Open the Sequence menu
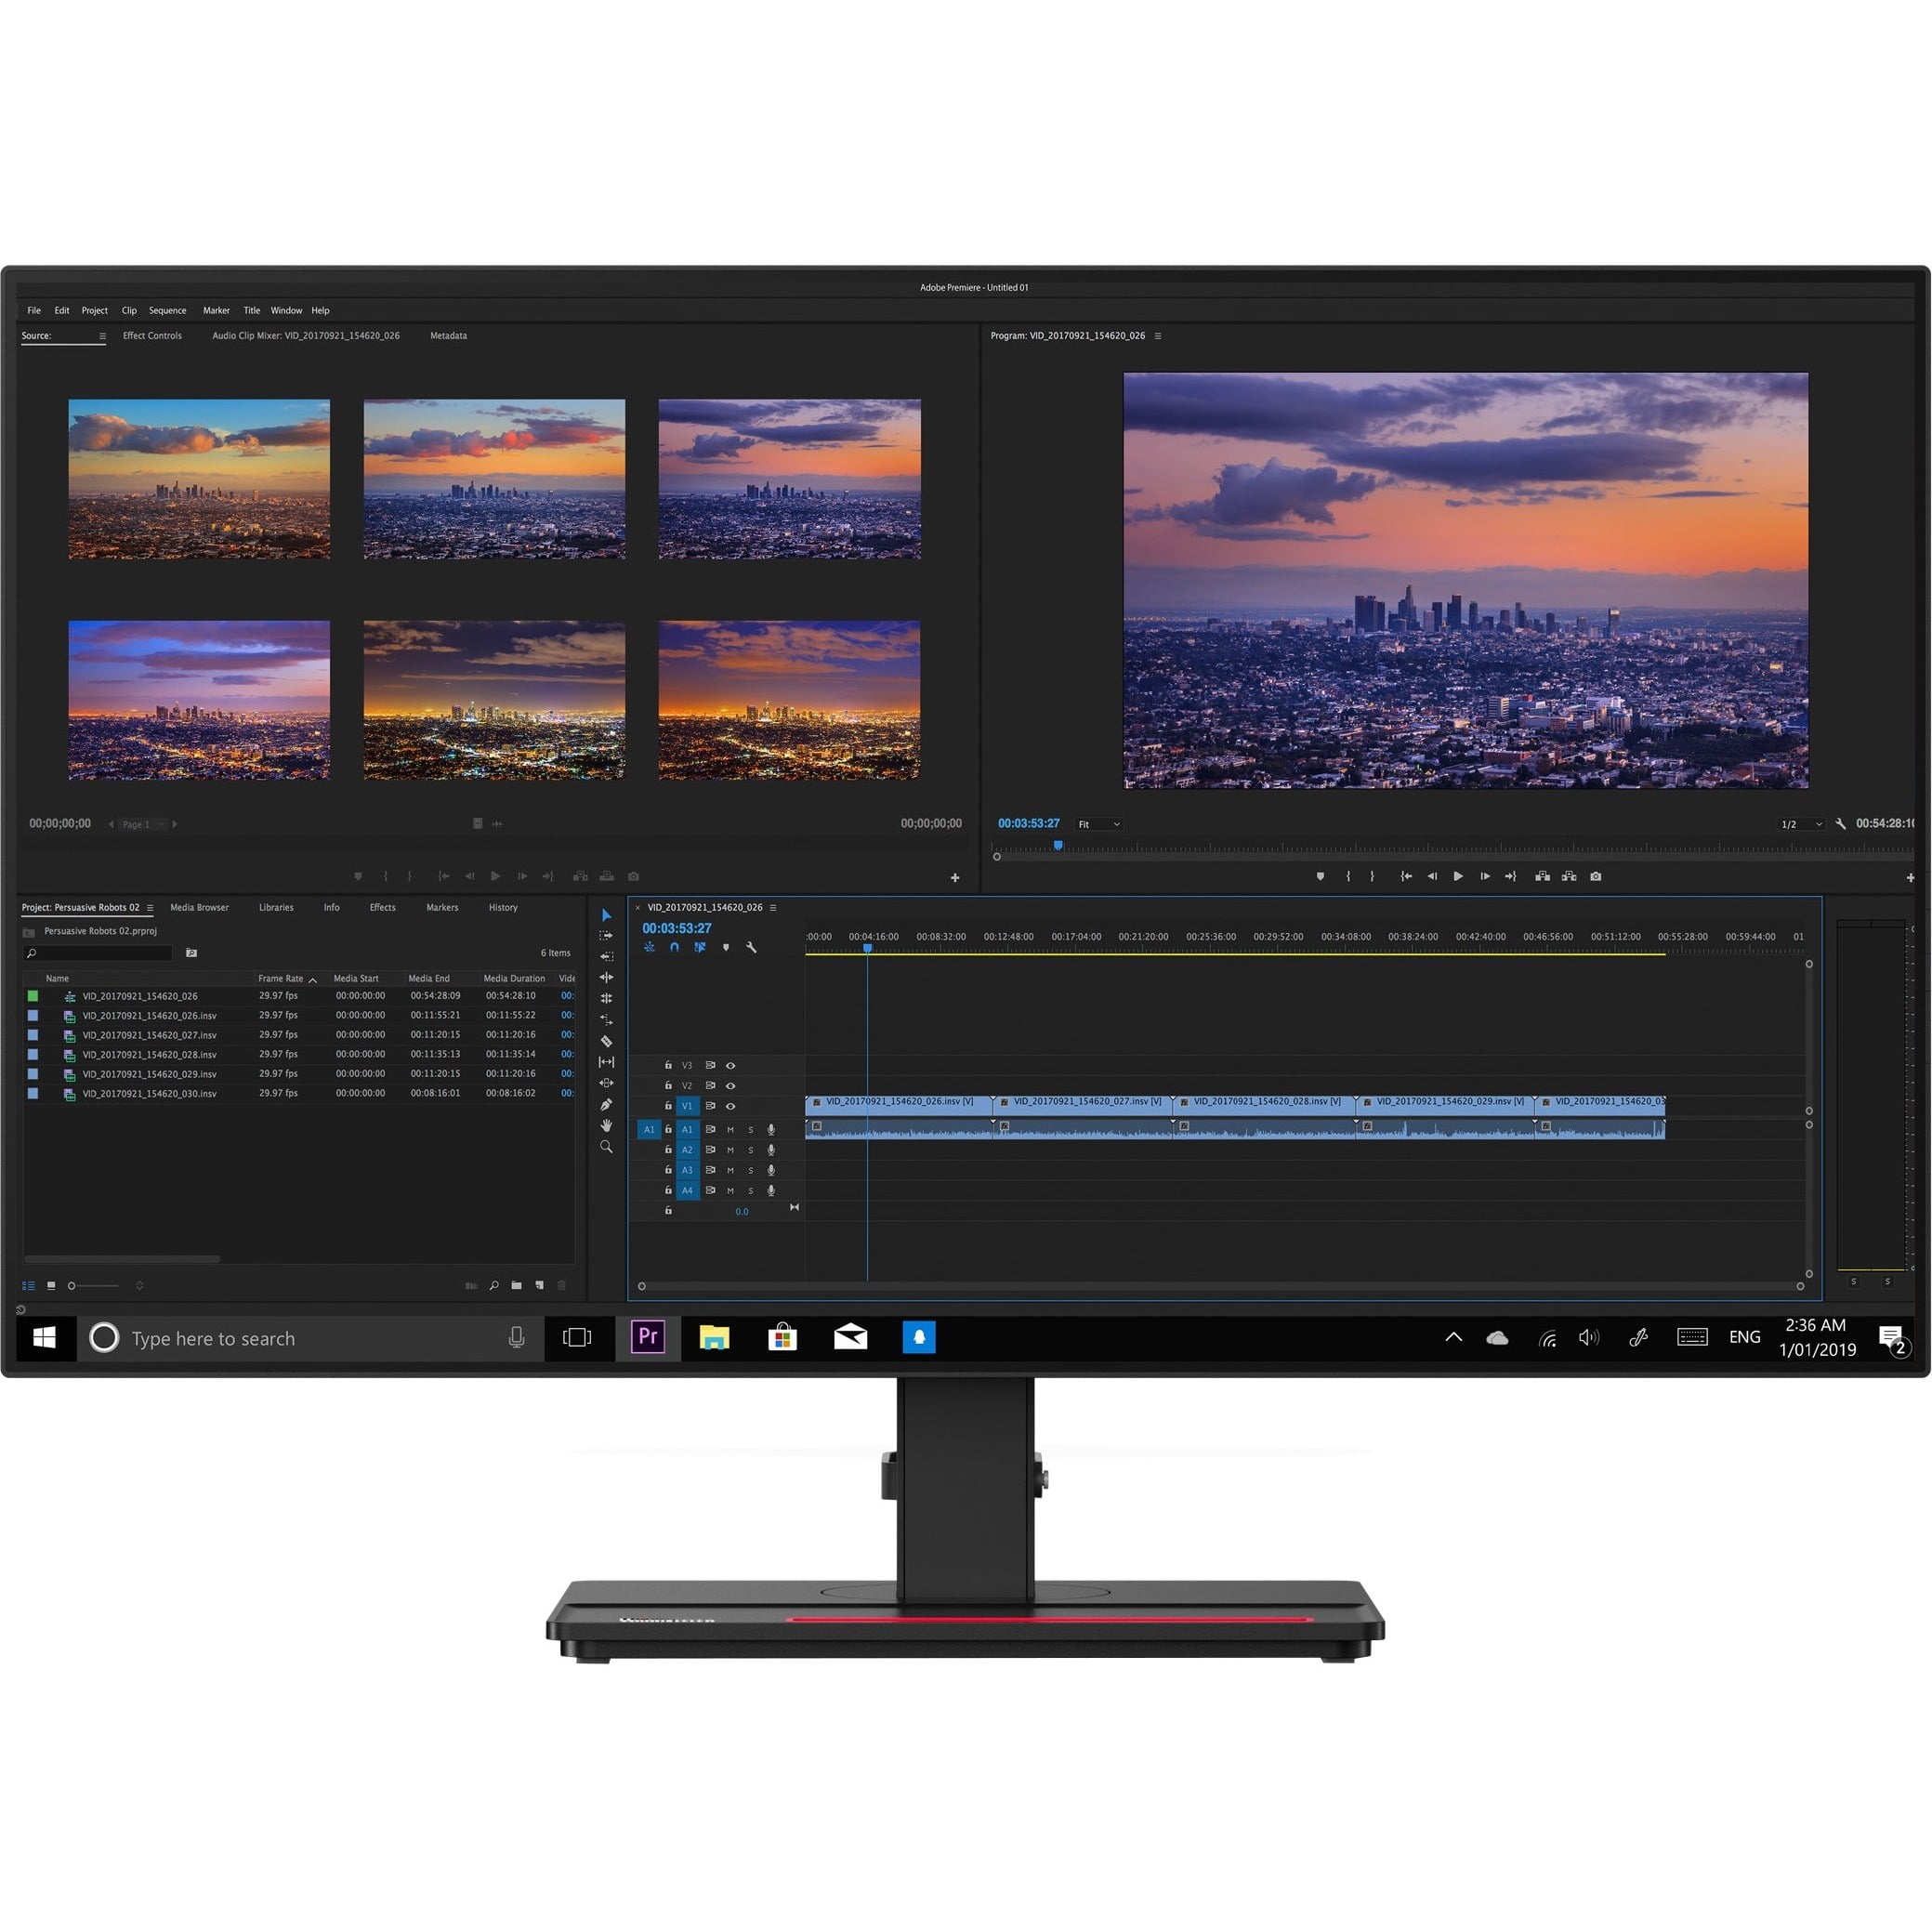The width and height of the screenshot is (1932, 1932). [x=167, y=310]
